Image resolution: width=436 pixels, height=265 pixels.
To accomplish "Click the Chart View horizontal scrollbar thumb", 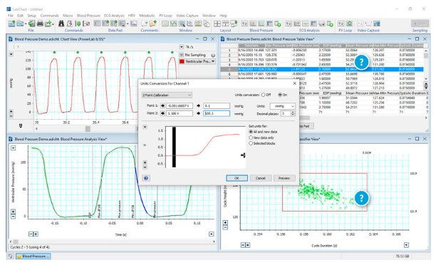I will (88, 128).
